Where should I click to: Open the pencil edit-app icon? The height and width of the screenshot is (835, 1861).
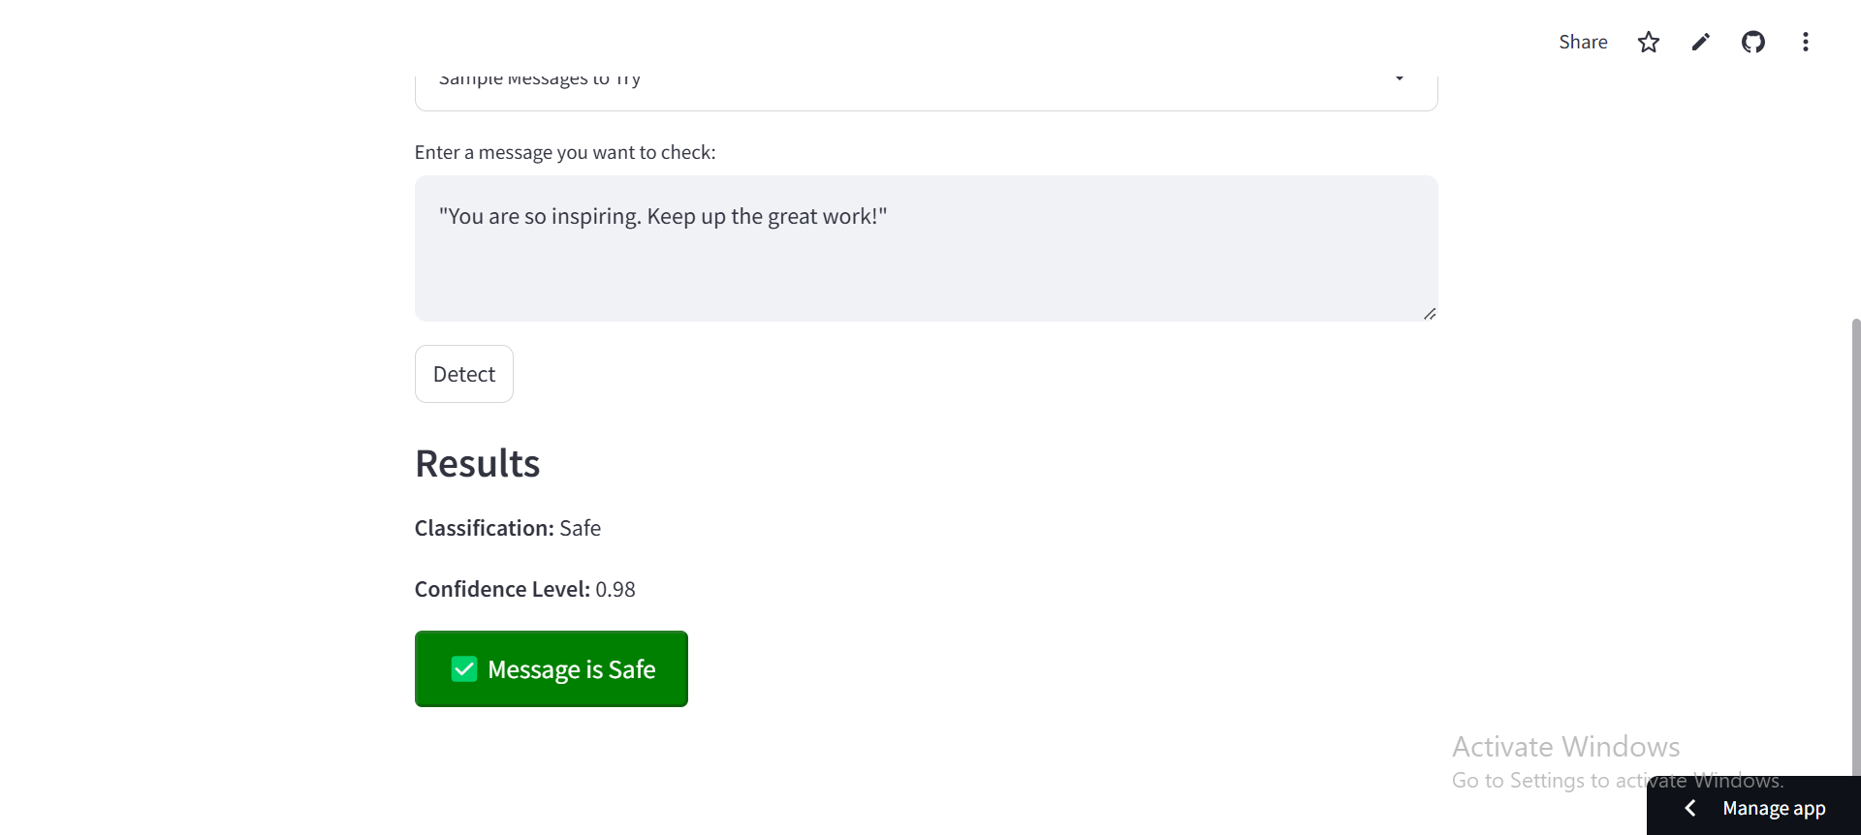1700,42
